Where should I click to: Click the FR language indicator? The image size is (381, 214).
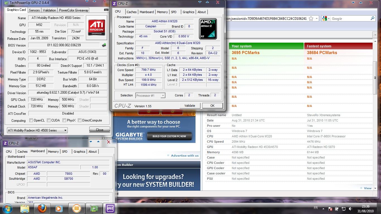pos(316,208)
